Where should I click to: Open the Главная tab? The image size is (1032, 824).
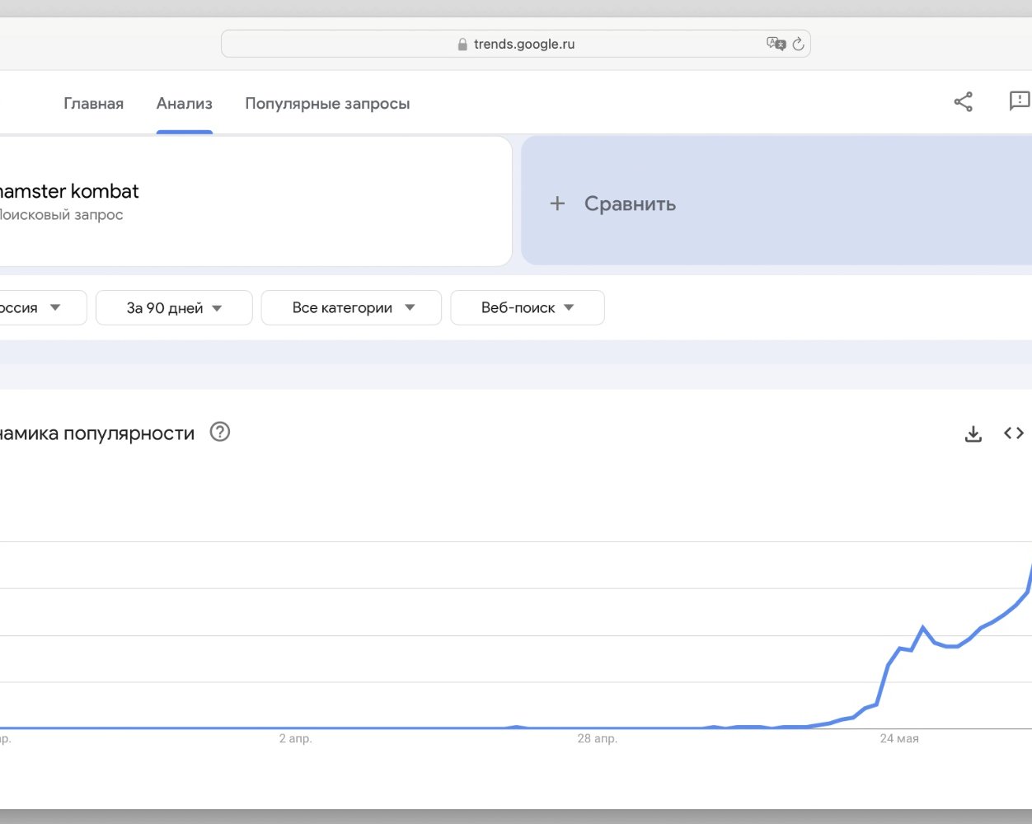[x=94, y=104]
